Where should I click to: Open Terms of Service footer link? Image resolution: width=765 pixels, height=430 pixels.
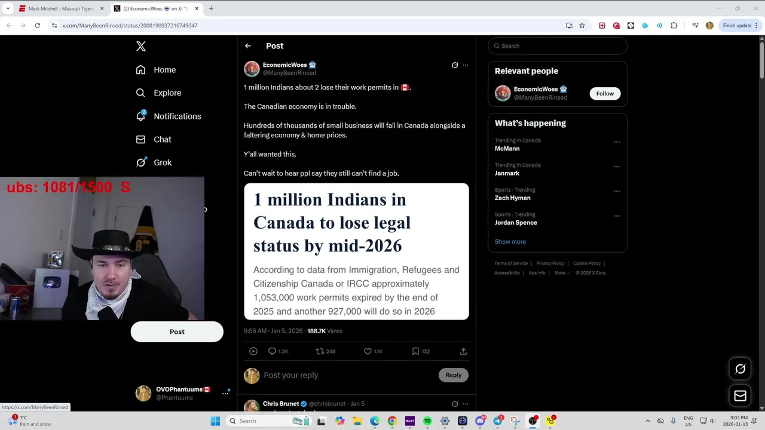(511, 263)
